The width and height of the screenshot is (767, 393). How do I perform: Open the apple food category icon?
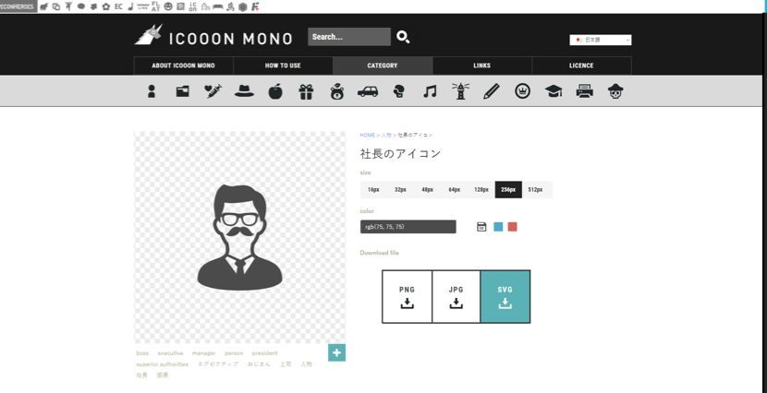(x=275, y=91)
